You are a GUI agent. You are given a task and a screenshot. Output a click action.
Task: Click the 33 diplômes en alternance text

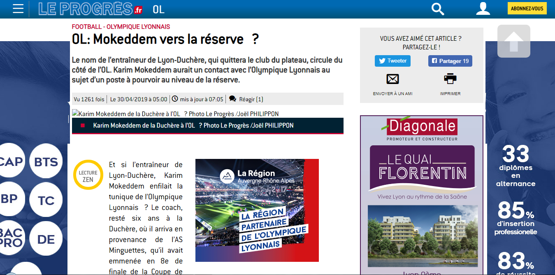[516, 167]
